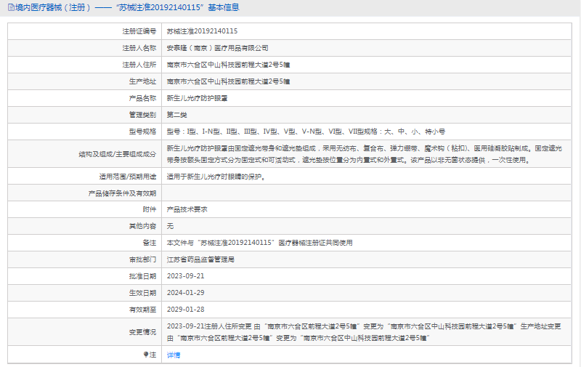This screenshot has width=581, height=367.
Task: Select approval date 2023-09-21
Action: point(186,276)
